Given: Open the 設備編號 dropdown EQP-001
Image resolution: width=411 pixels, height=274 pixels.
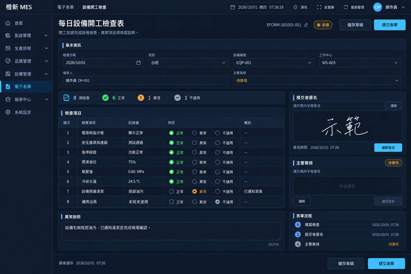Looking at the screenshot, I should click(x=274, y=63).
